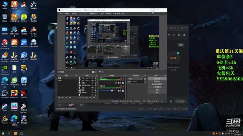Open the hamburger menu icon in the Douyu title bar
243x136 pixels.
pos(174,28)
